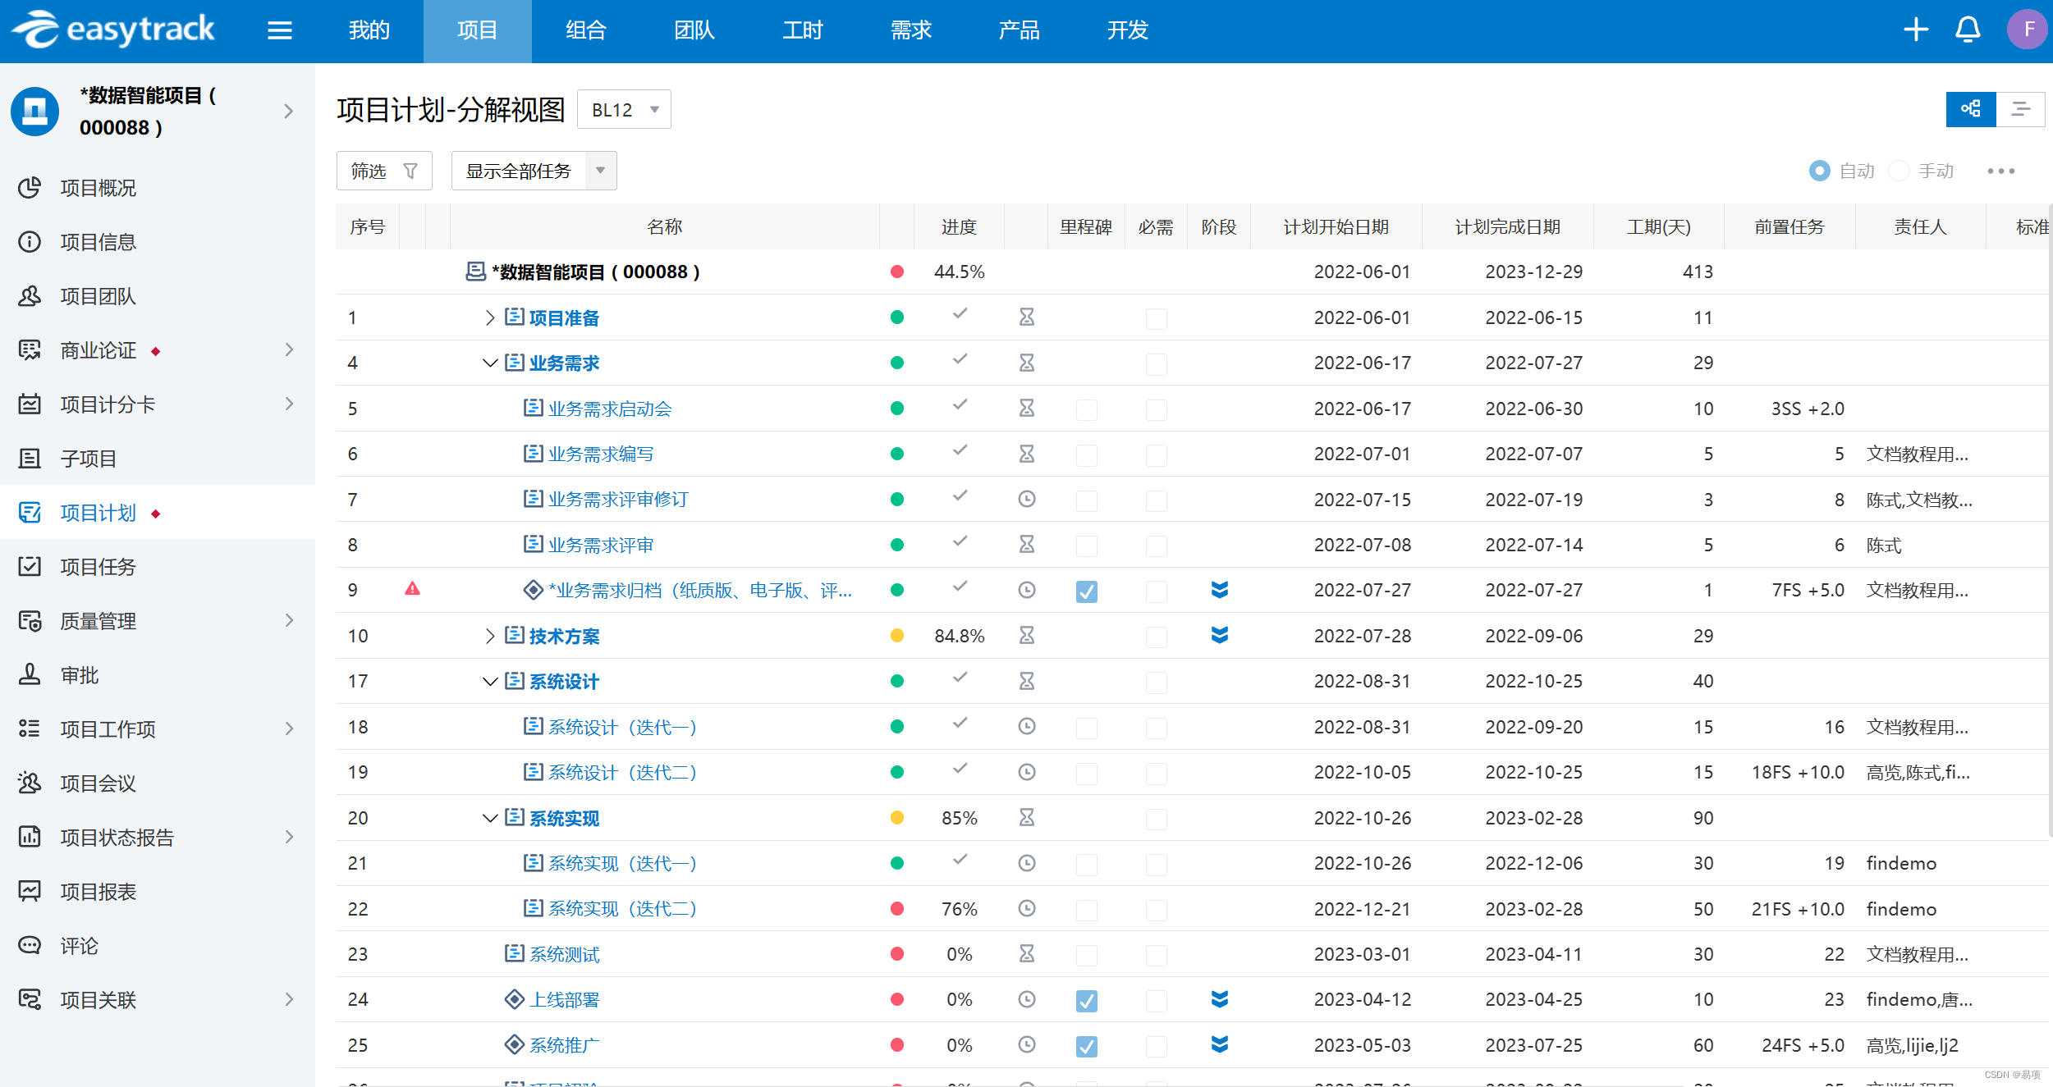Check milestone checkbox for 业务需求启动会
Viewport: 2053px width, 1087px height.
coord(1086,409)
